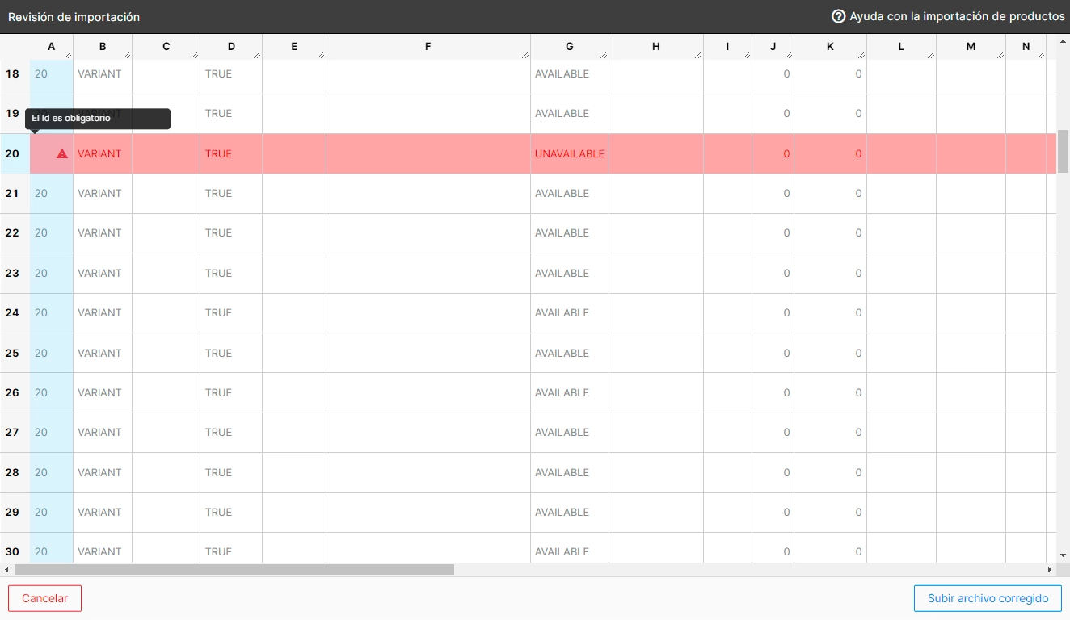This screenshot has width=1070, height=620.
Task: Click the VARIANT cell in row 30
Action: [103, 548]
